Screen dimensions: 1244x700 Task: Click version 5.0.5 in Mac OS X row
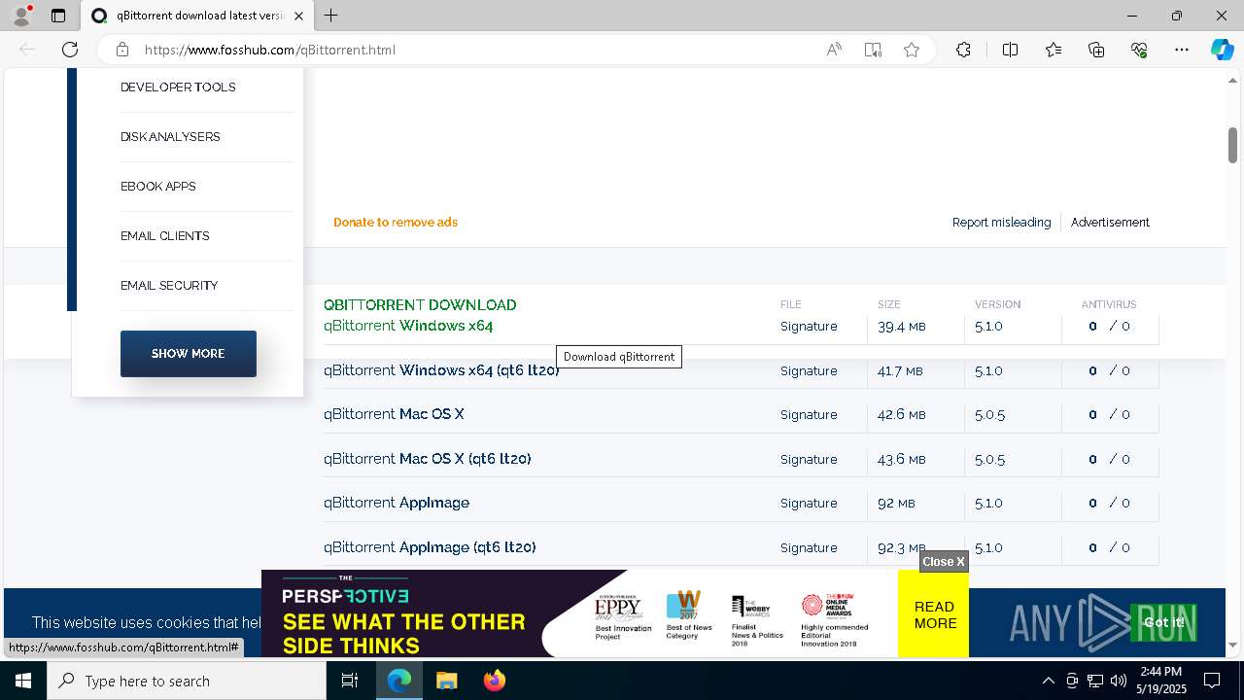(989, 415)
